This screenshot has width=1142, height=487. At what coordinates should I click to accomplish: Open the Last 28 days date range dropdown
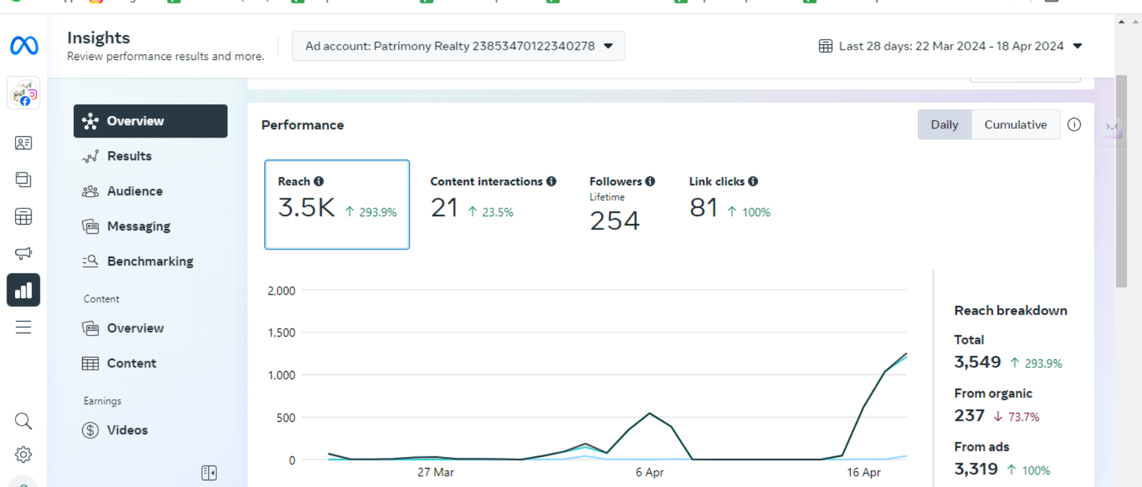coord(950,46)
